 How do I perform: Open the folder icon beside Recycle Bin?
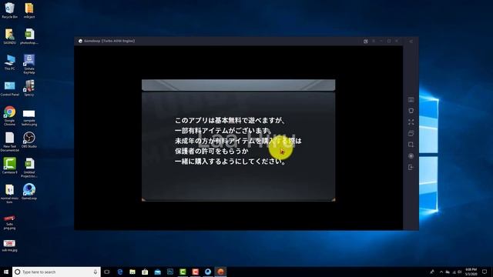(x=29, y=10)
